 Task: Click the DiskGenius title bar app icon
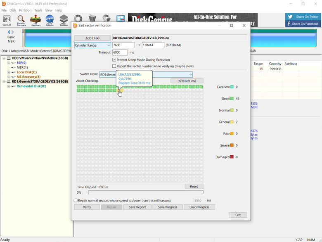pos(4,4)
